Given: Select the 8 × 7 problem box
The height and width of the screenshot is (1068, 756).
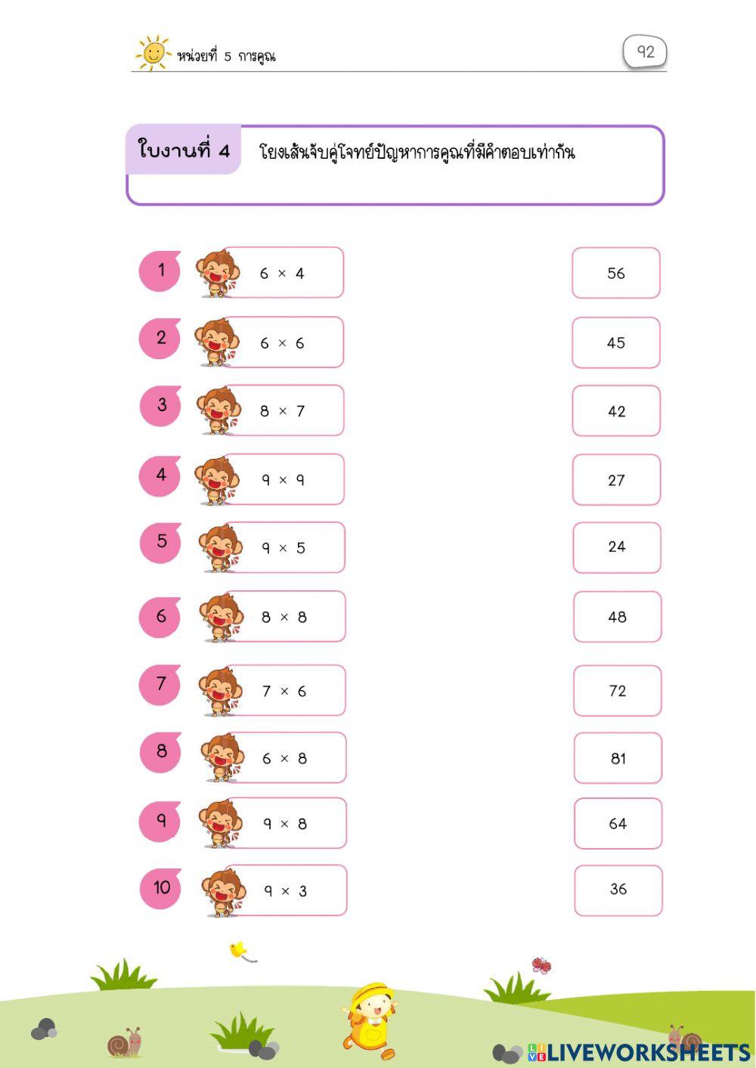Looking at the screenshot, I should [286, 411].
